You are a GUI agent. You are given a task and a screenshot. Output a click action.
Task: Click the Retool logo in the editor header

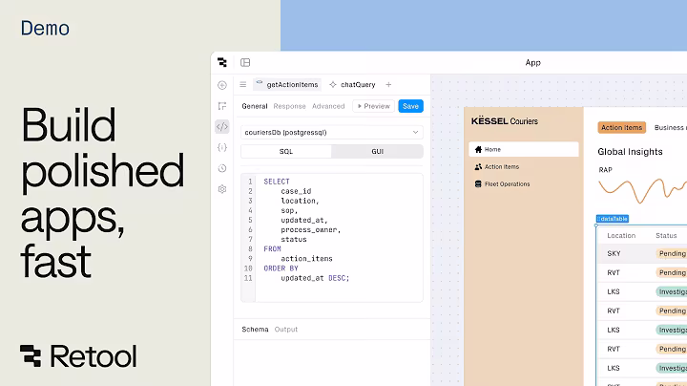pos(222,62)
